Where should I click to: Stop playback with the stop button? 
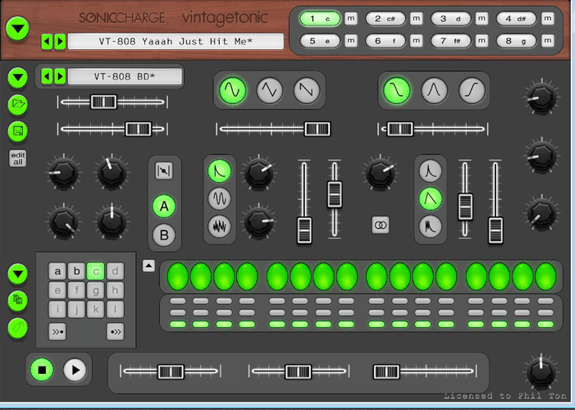click(42, 370)
